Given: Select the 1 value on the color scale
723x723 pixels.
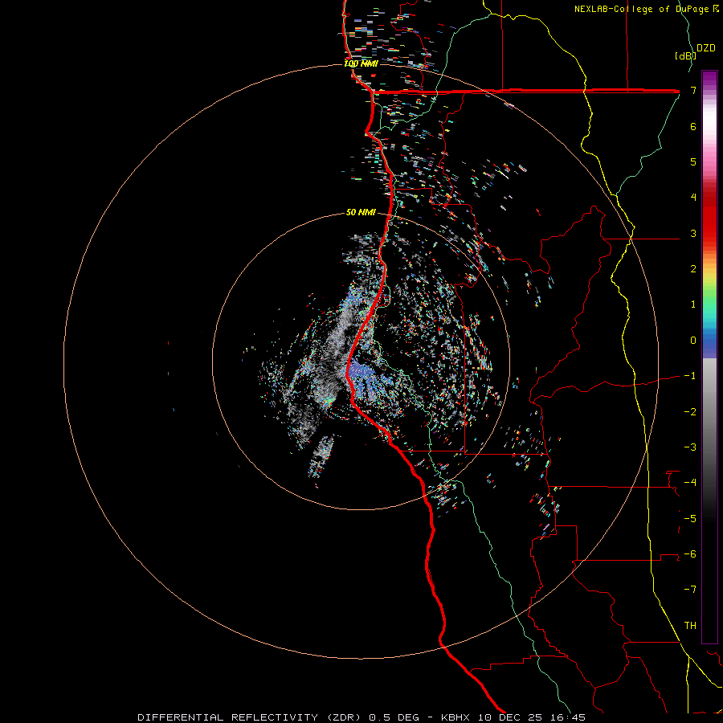Looking at the screenshot, I should tap(693, 304).
